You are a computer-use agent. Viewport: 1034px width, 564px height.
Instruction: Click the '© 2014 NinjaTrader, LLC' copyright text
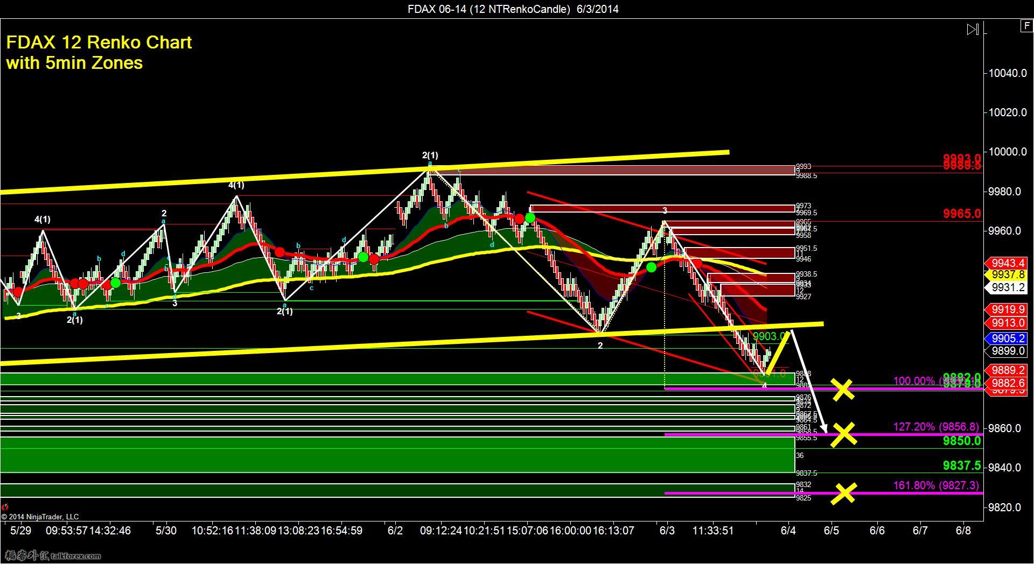pyautogui.click(x=40, y=517)
